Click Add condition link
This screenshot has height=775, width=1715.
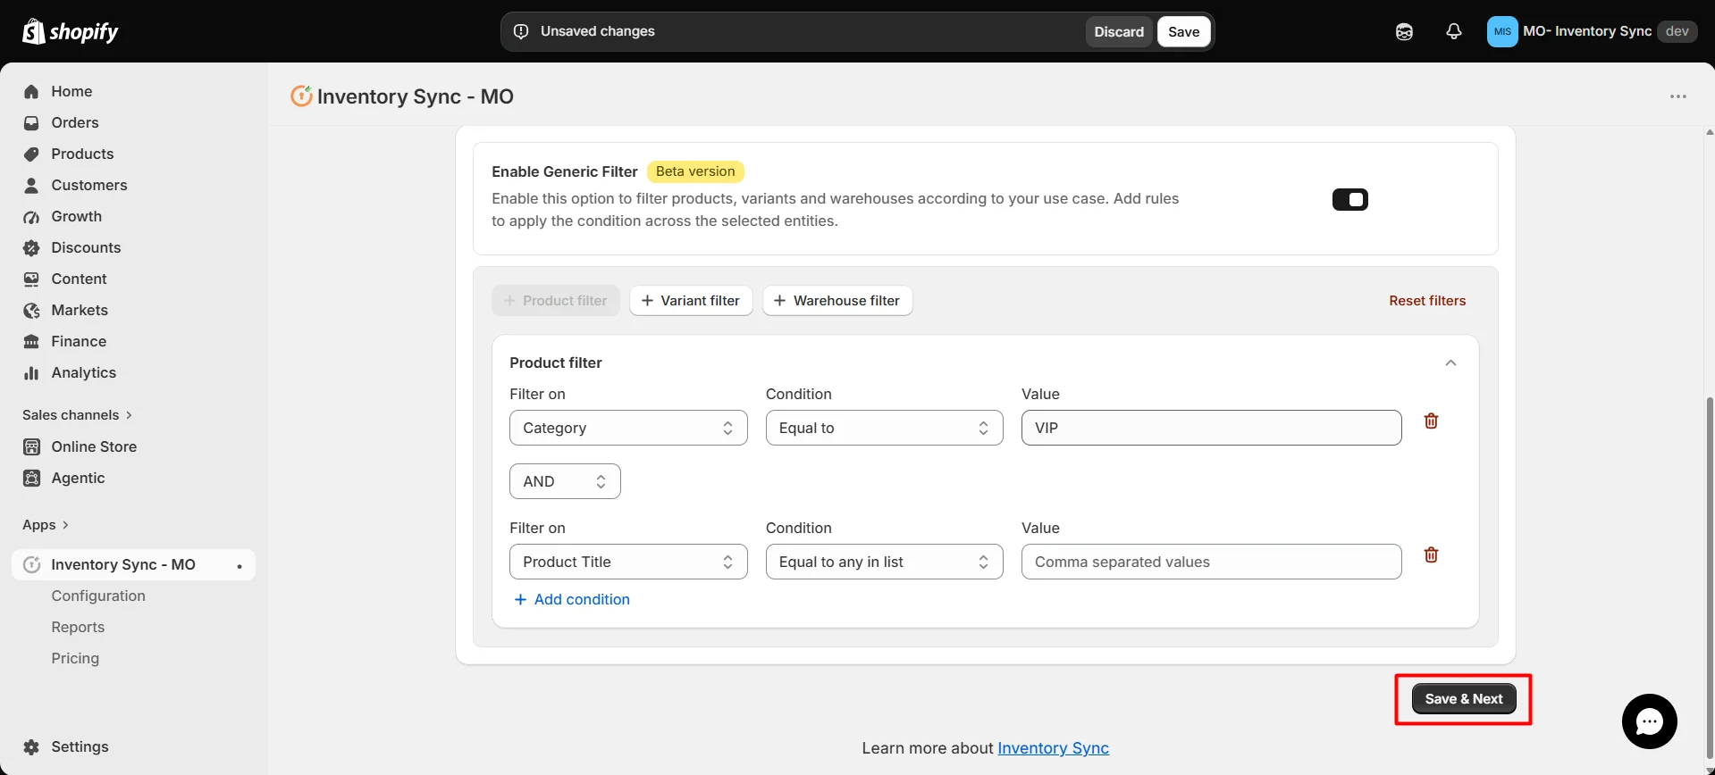572,599
